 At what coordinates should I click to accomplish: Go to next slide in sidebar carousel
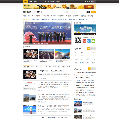(x=95, y=29)
